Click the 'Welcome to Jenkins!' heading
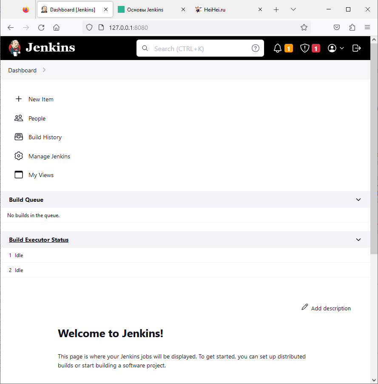Viewport: 378px width, 384px height. pos(111,333)
